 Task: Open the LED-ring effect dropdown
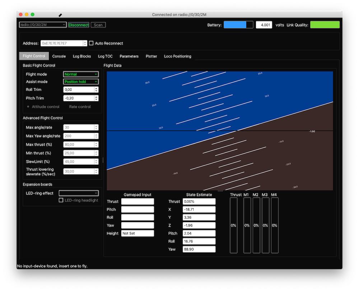click(x=79, y=193)
